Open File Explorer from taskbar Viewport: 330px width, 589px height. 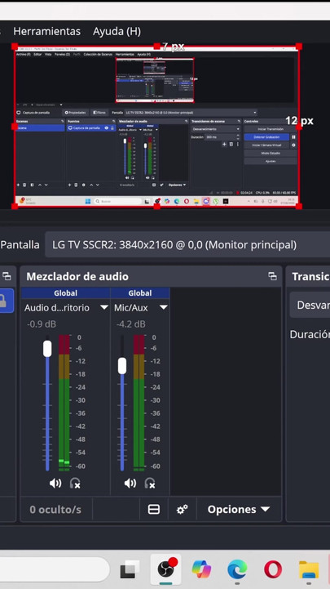(x=309, y=570)
